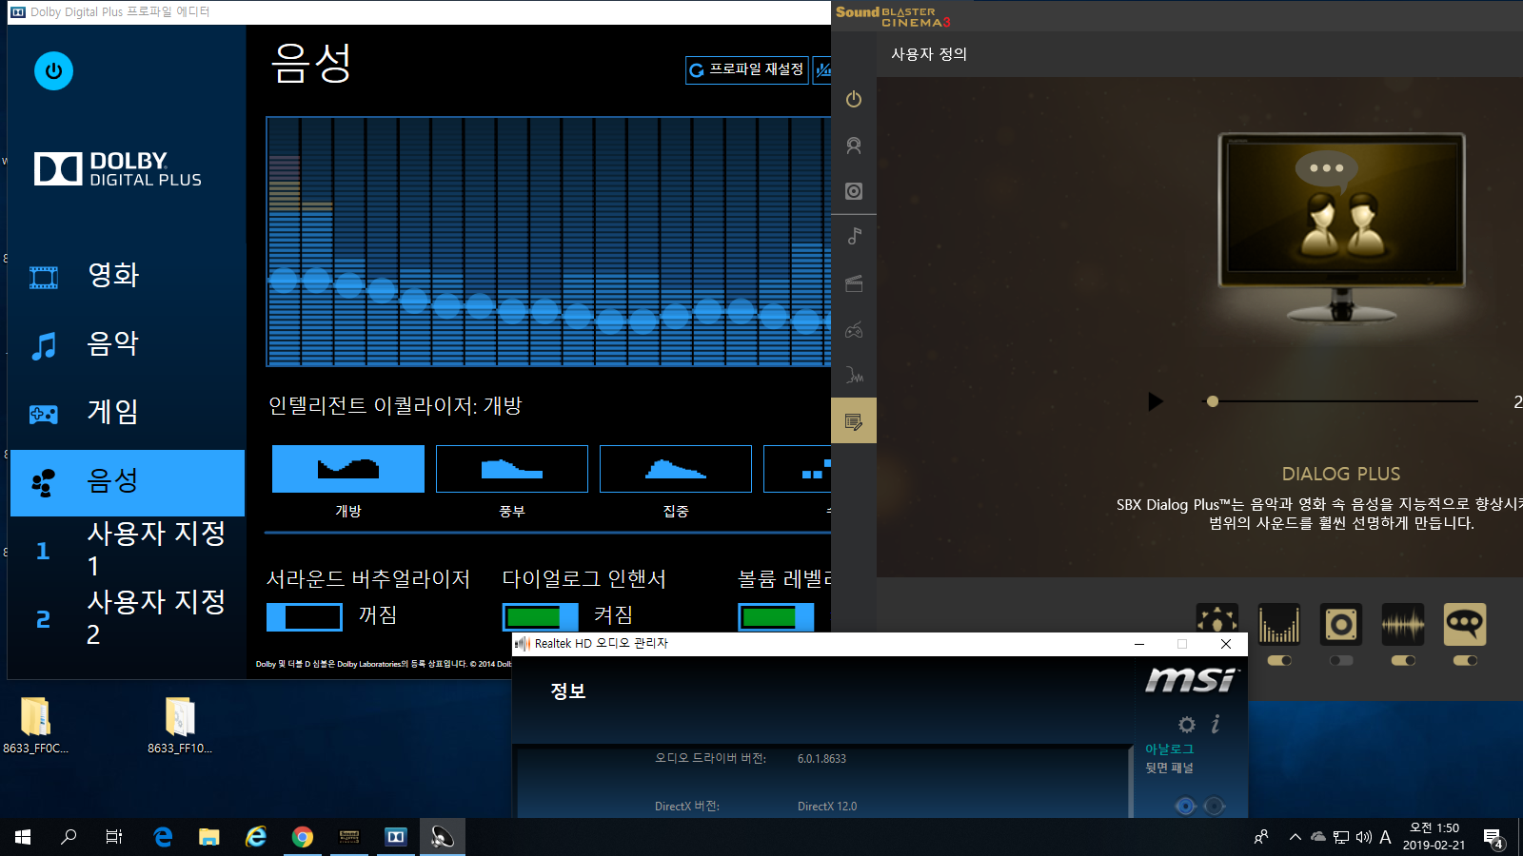Switch to Sound Blaster Cinema taskbar item
This screenshot has height=856, width=1523.
(x=349, y=837)
